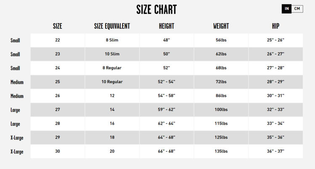Screen dimensions: 315x169
Task: Click the HEIGHT column header
Action: pos(167,26)
